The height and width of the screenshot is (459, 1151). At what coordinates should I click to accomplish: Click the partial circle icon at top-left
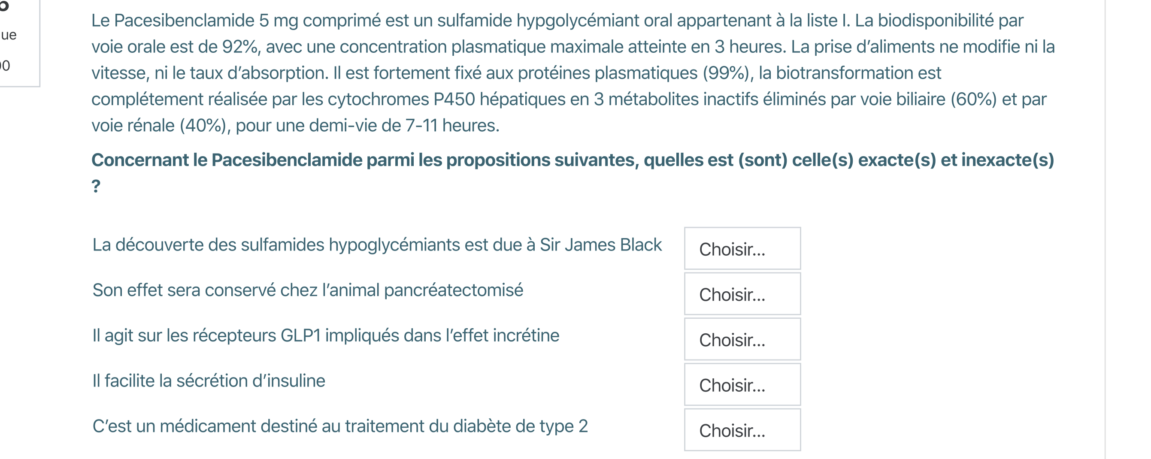coord(3,5)
